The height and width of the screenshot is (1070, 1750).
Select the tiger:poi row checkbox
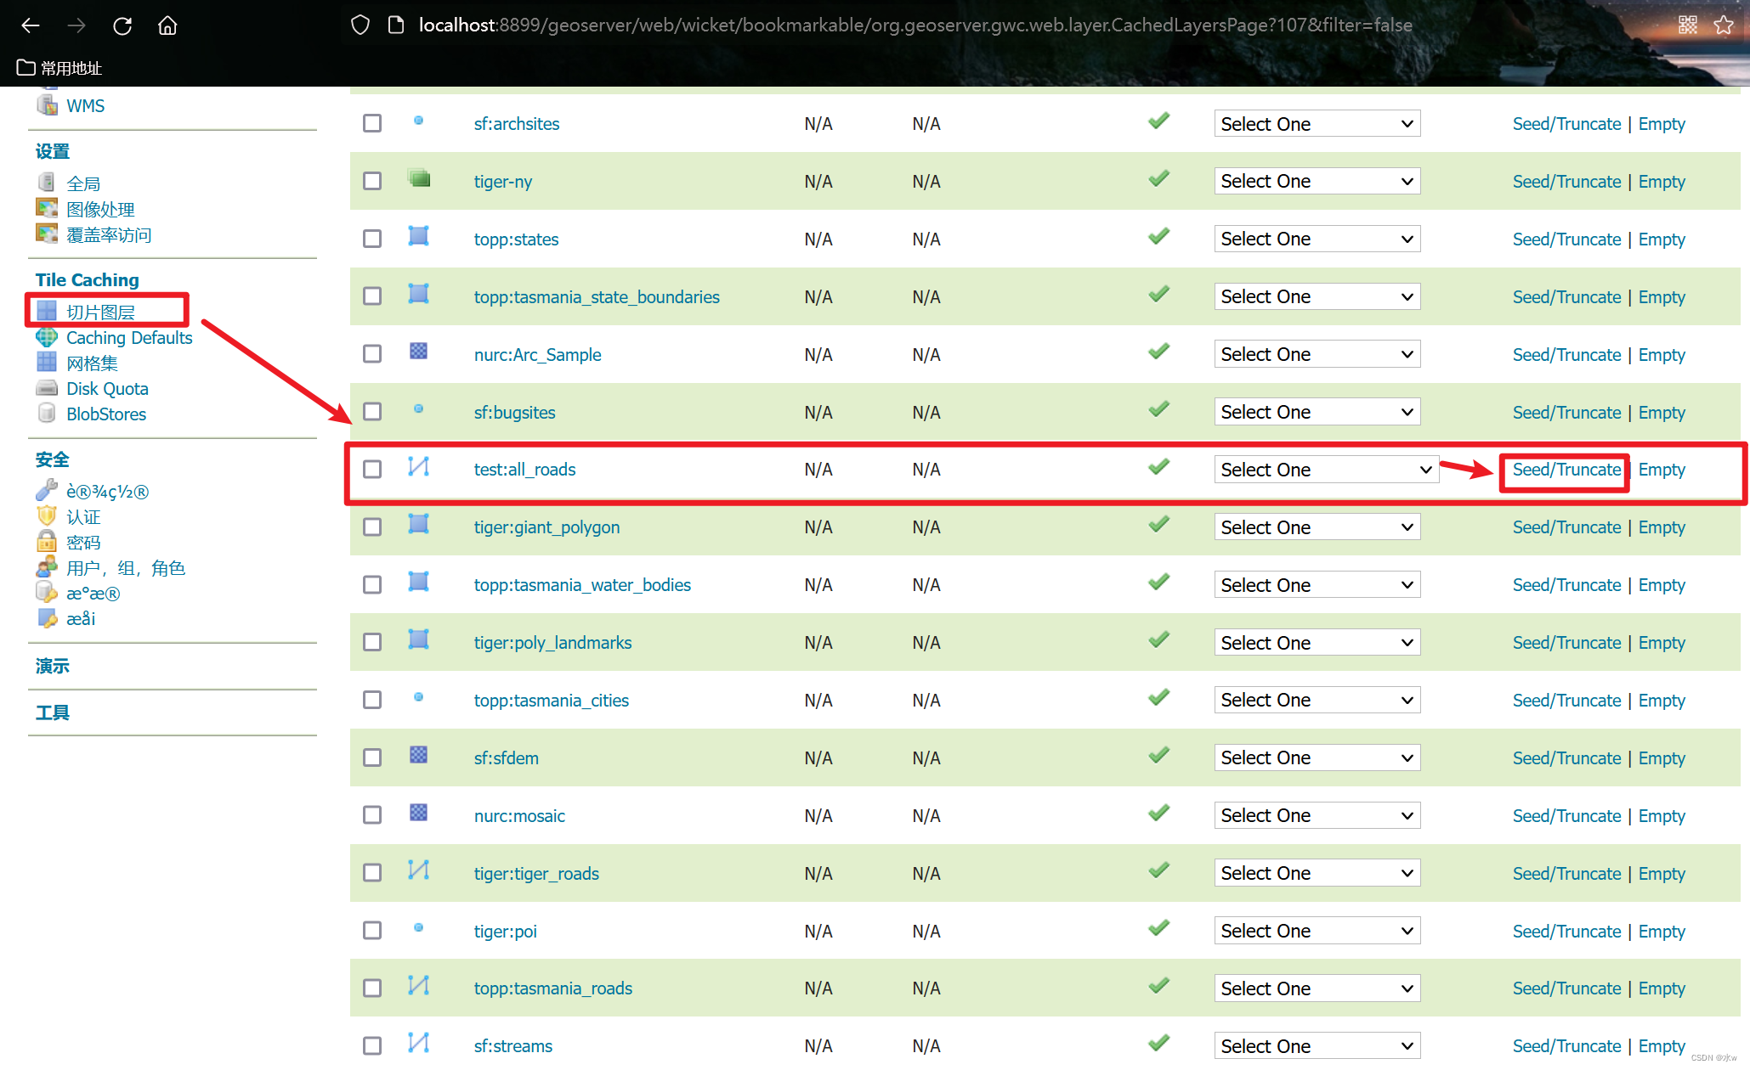tap(372, 931)
